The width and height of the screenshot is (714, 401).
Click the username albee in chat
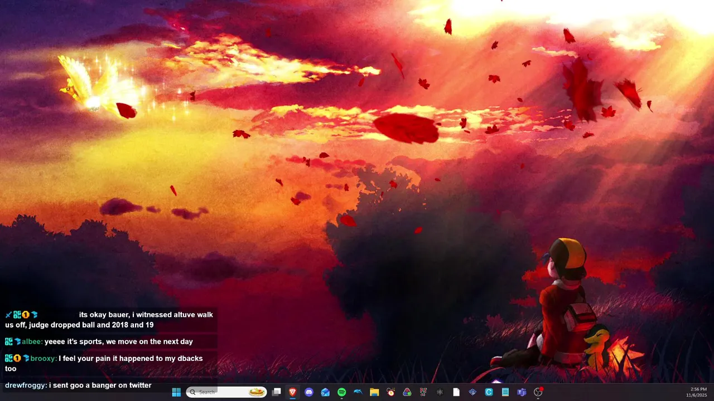32,341
